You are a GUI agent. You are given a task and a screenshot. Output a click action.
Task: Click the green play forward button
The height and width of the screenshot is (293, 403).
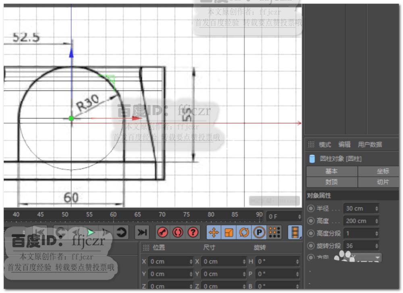[90, 232]
